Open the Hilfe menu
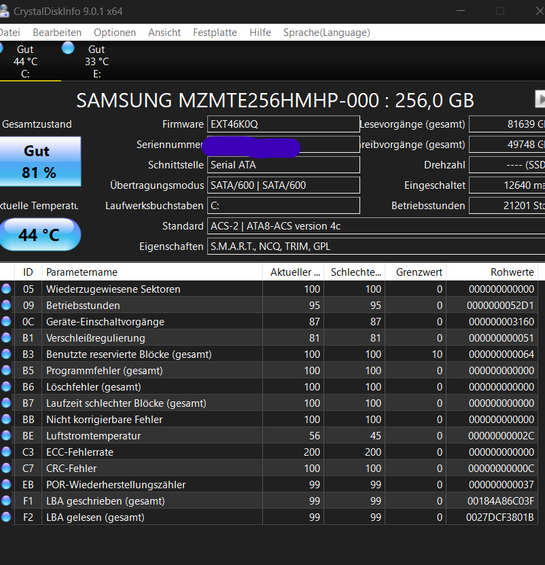 [x=260, y=33]
